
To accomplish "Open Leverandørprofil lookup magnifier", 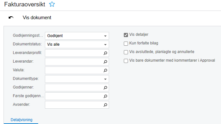I will 105,53.
